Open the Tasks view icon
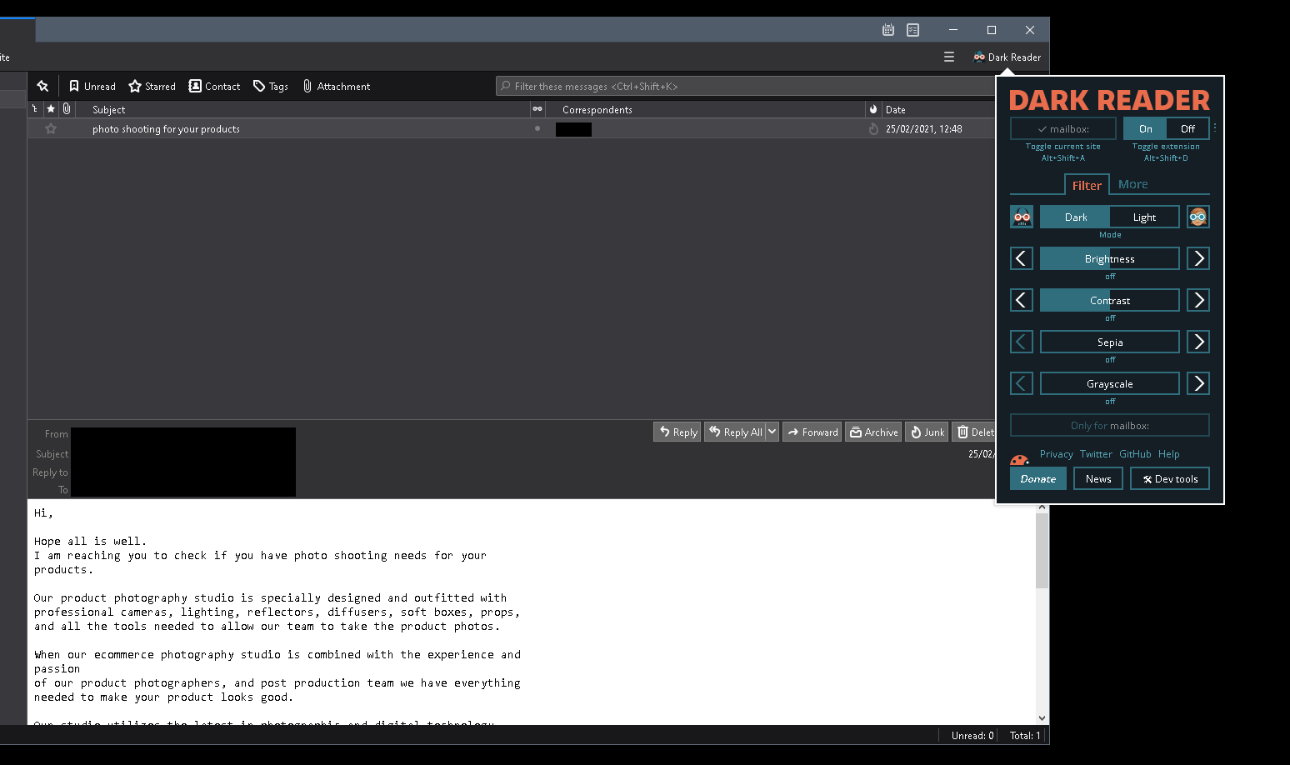This screenshot has height=765, width=1290. [x=912, y=29]
